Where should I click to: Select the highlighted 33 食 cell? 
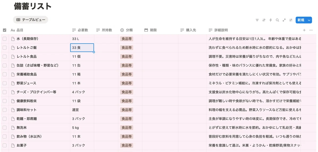(x=82, y=48)
